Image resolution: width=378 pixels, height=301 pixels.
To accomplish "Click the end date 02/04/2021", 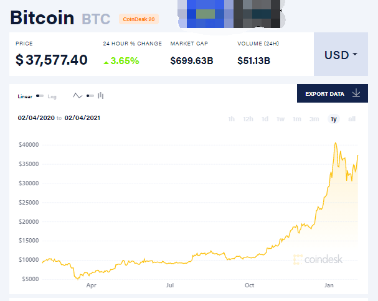I will [x=82, y=118].
